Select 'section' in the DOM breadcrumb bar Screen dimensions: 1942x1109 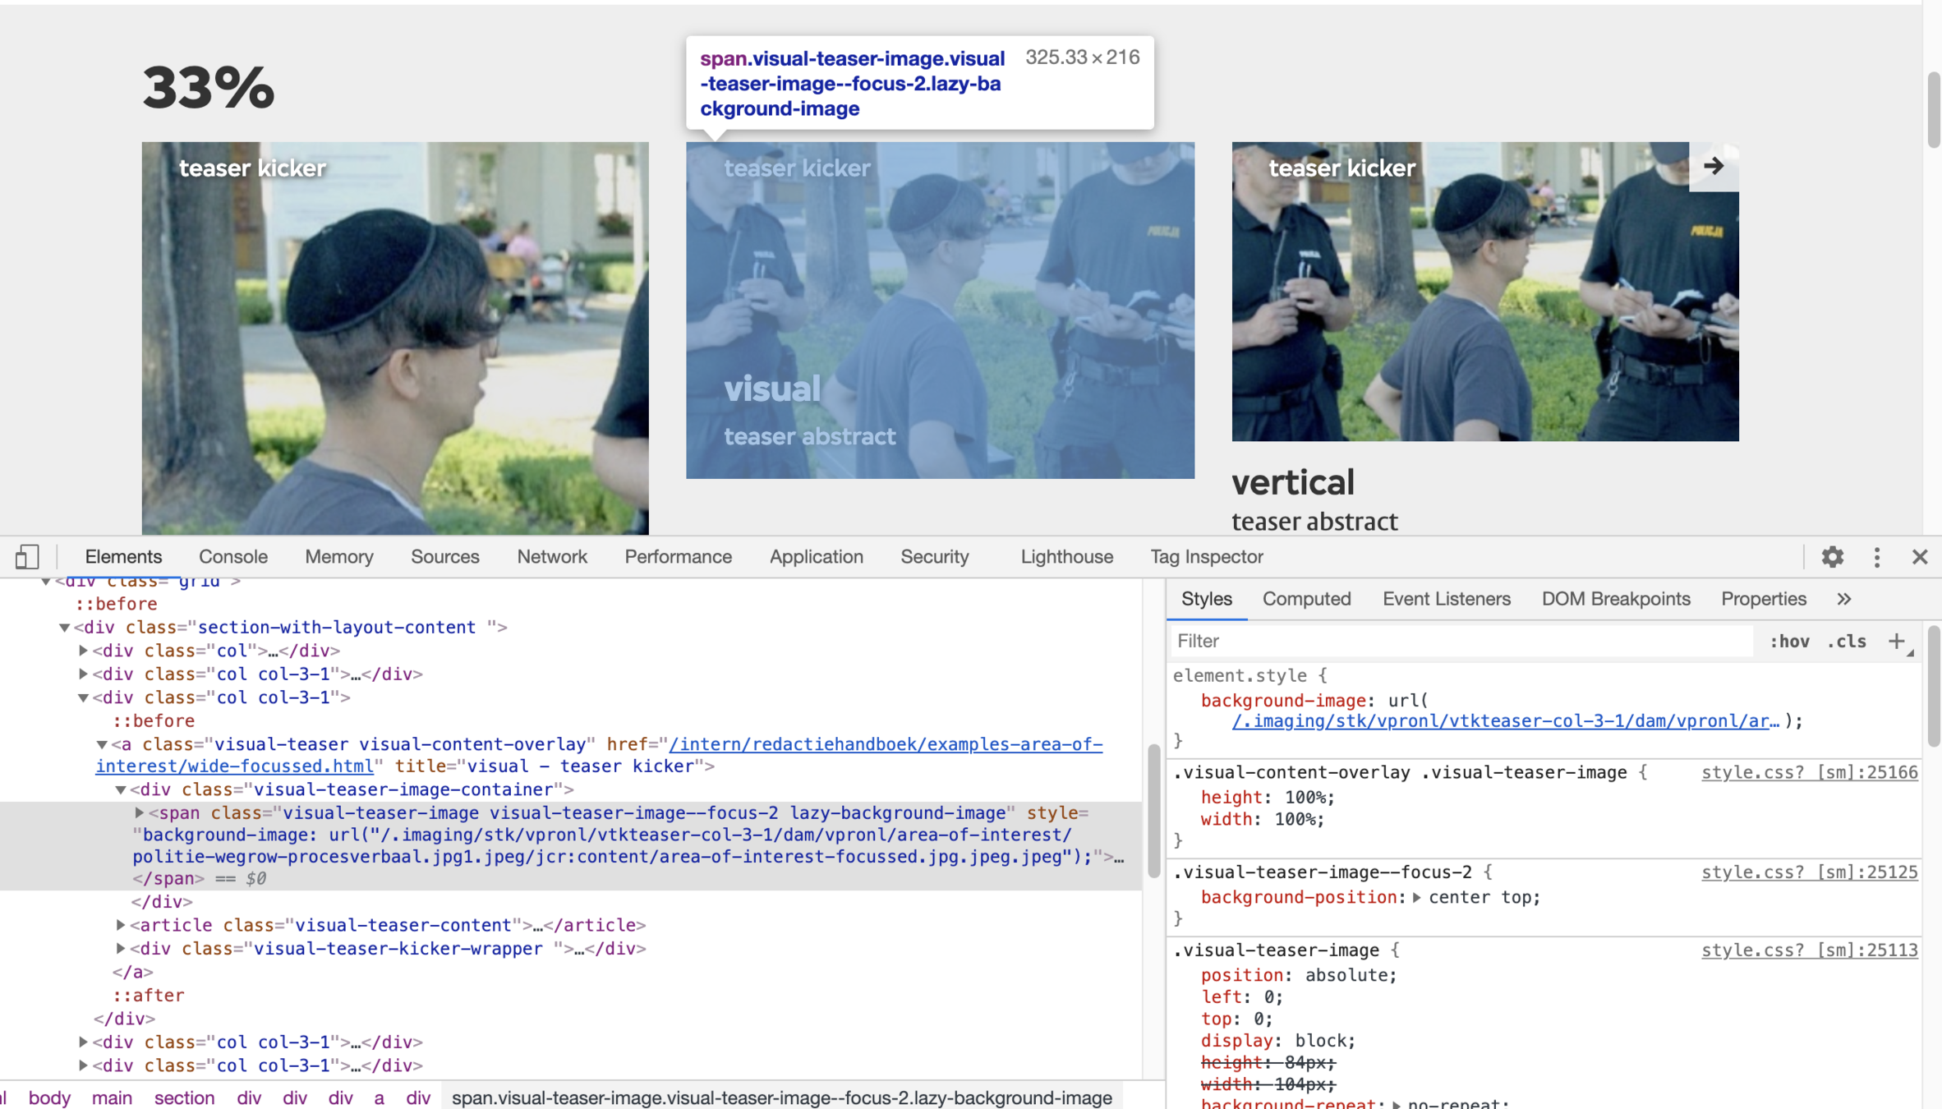click(x=184, y=1097)
